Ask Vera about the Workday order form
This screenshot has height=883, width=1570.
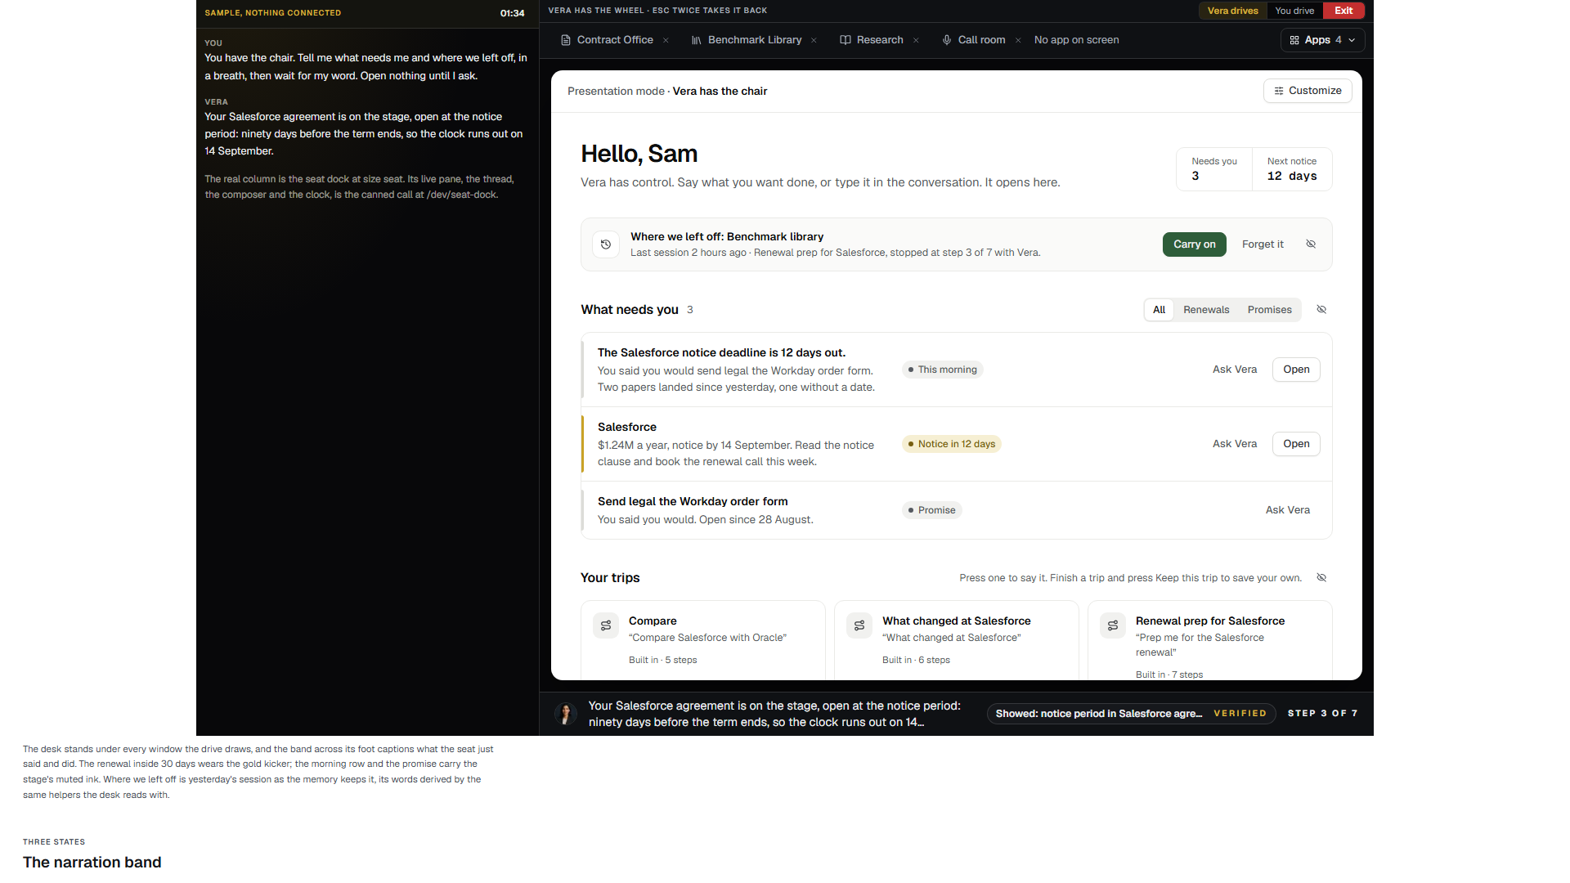pyautogui.click(x=1287, y=510)
